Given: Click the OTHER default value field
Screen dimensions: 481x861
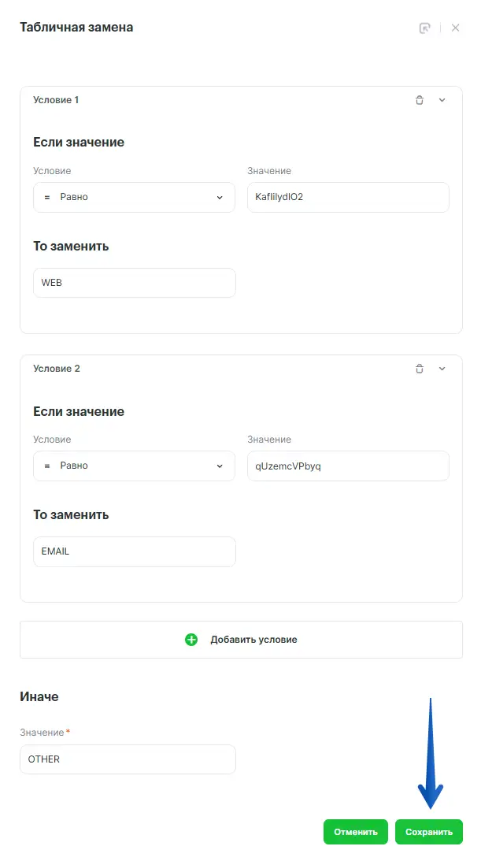Looking at the screenshot, I should click(128, 760).
